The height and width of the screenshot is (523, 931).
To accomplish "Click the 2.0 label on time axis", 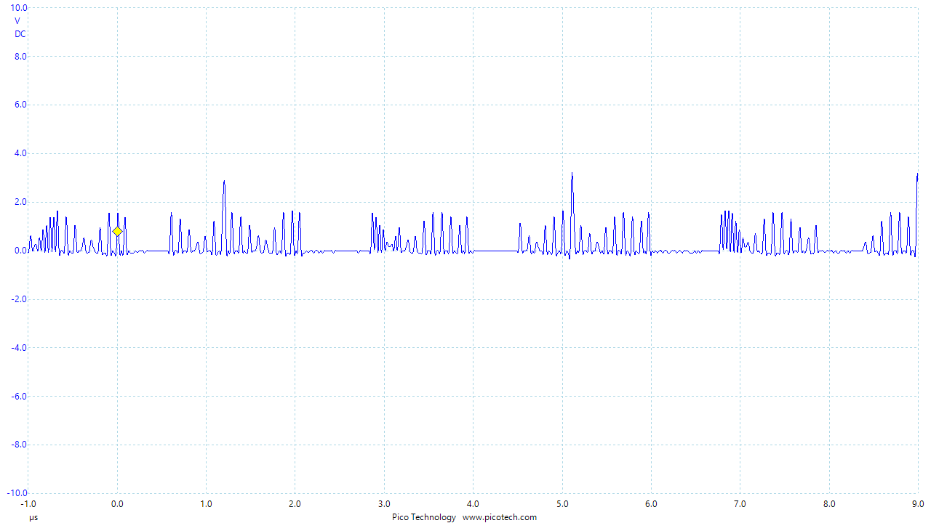I will coord(295,503).
